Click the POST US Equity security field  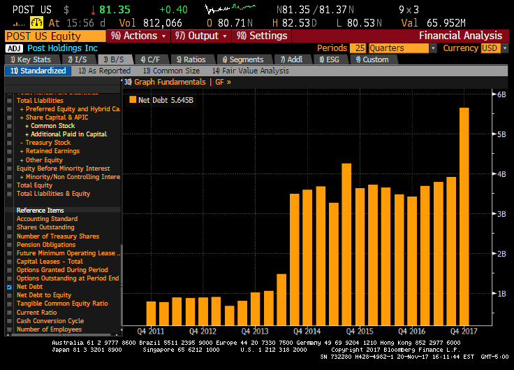tap(55, 36)
